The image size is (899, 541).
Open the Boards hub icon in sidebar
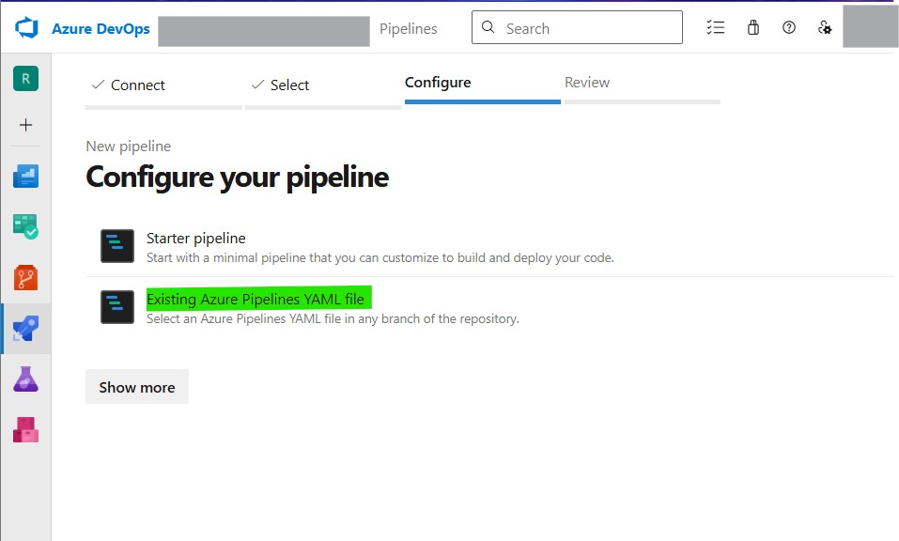coord(25,226)
